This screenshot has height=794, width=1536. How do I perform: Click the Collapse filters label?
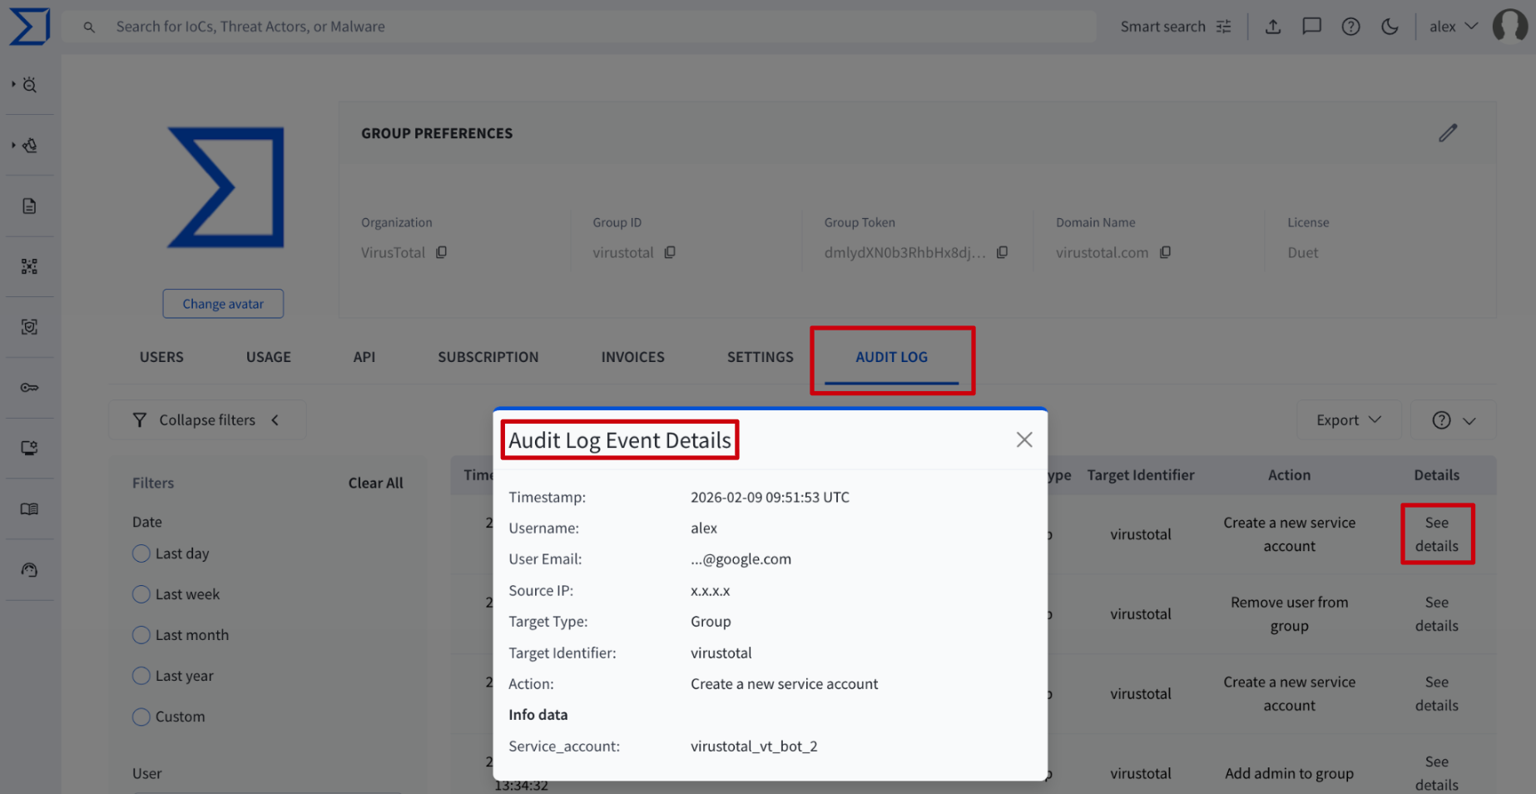tap(207, 420)
